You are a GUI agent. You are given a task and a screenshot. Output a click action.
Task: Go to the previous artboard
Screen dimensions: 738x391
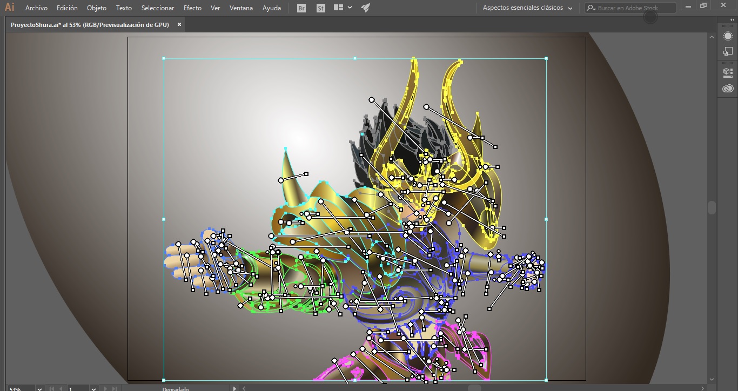[x=61, y=389]
